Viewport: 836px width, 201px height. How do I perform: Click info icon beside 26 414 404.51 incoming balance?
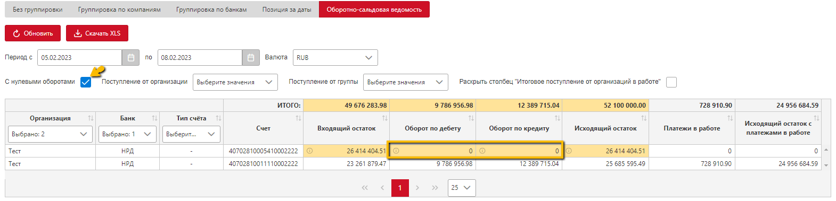pyautogui.click(x=309, y=151)
